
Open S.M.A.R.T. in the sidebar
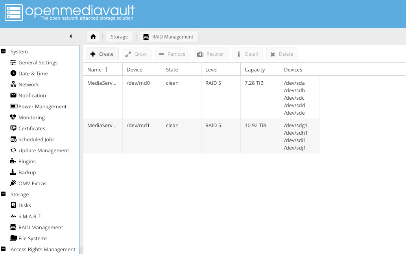tap(30, 216)
